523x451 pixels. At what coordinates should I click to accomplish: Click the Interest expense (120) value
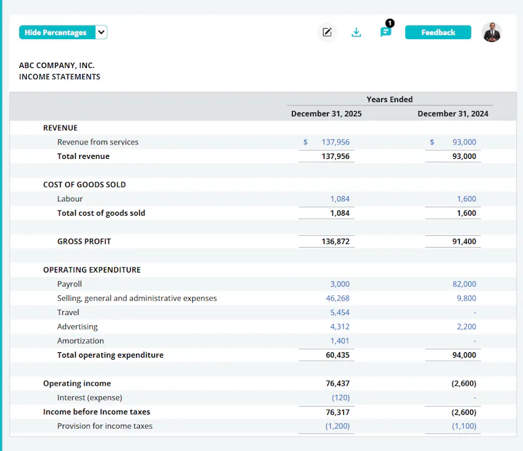point(341,397)
